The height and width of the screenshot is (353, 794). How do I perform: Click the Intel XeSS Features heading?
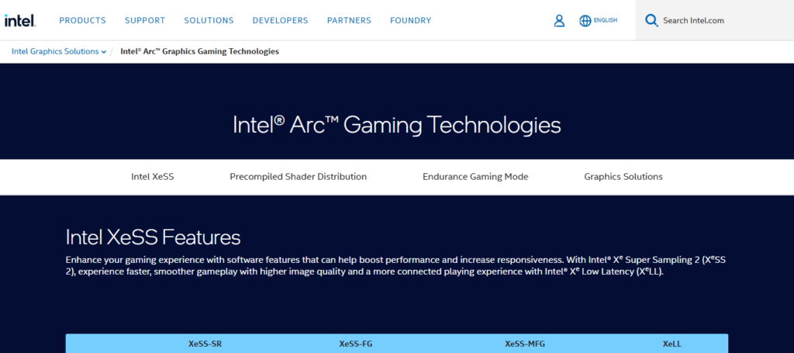pyautogui.click(x=153, y=237)
